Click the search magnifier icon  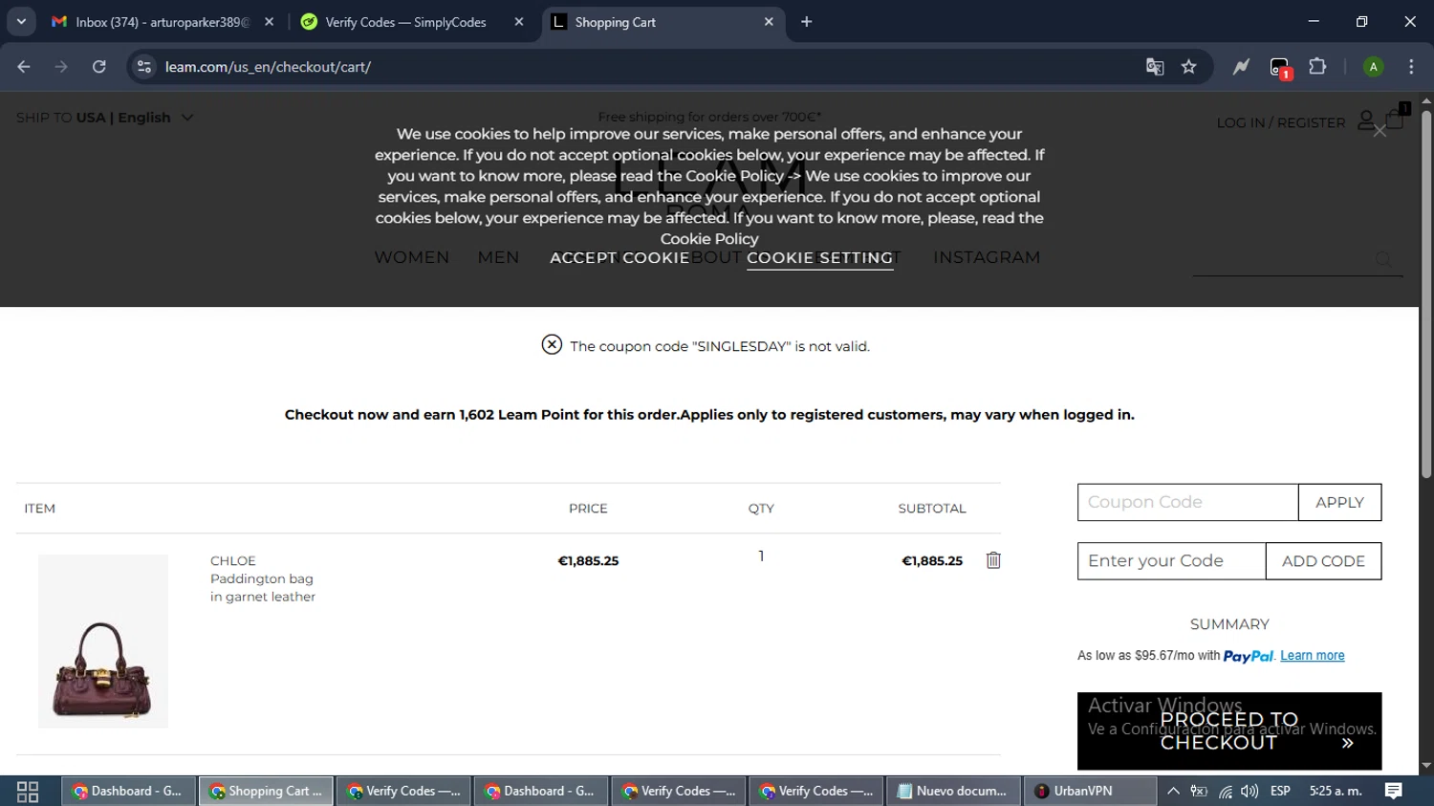point(1383,259)
